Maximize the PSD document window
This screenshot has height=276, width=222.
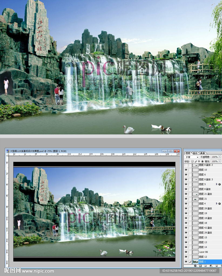pyautogui.click(x=171, y=151)
